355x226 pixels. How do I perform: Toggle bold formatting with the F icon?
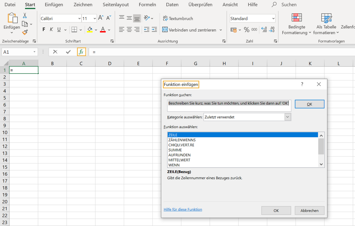(x=43, y=29)
